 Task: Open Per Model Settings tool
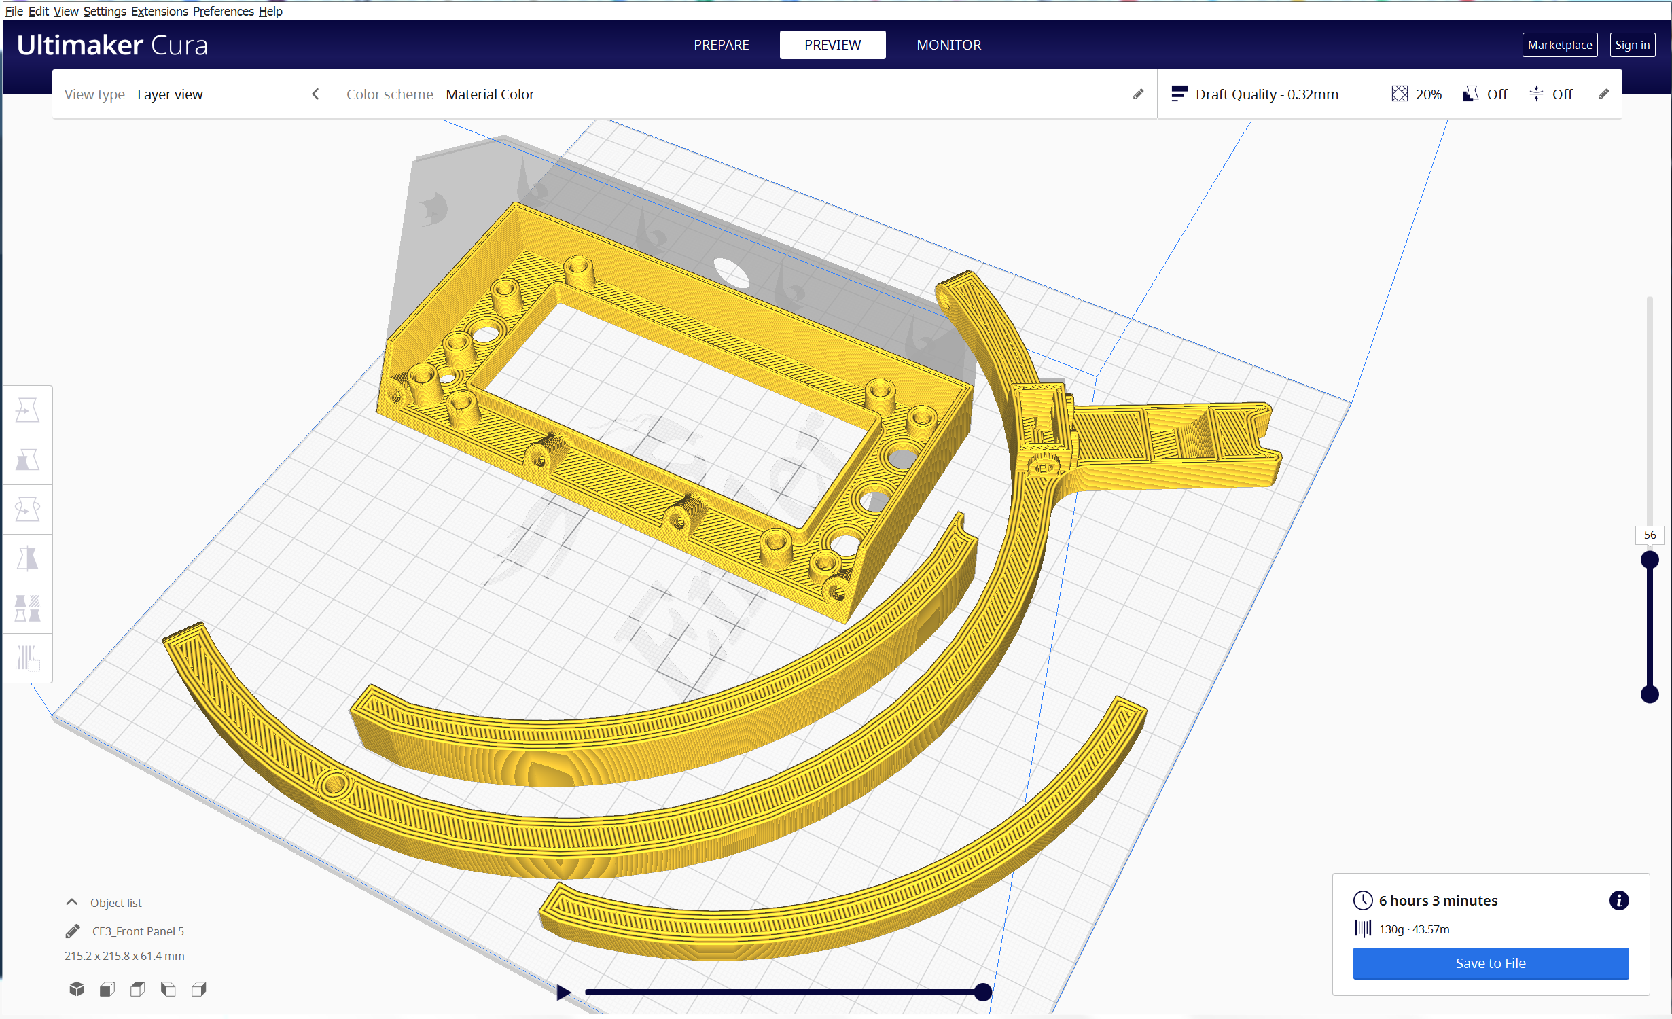tap(28, 609)
